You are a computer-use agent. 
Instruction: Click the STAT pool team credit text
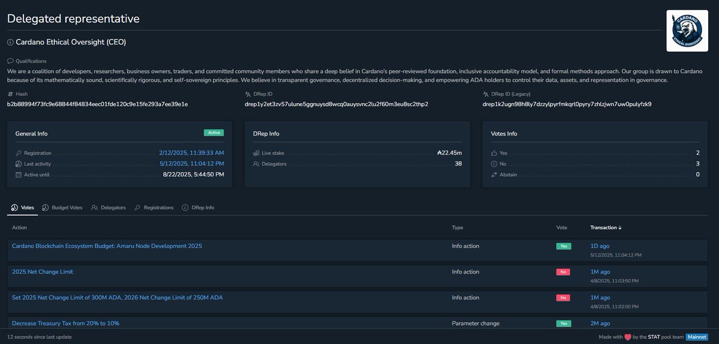[x=660, y=337]
